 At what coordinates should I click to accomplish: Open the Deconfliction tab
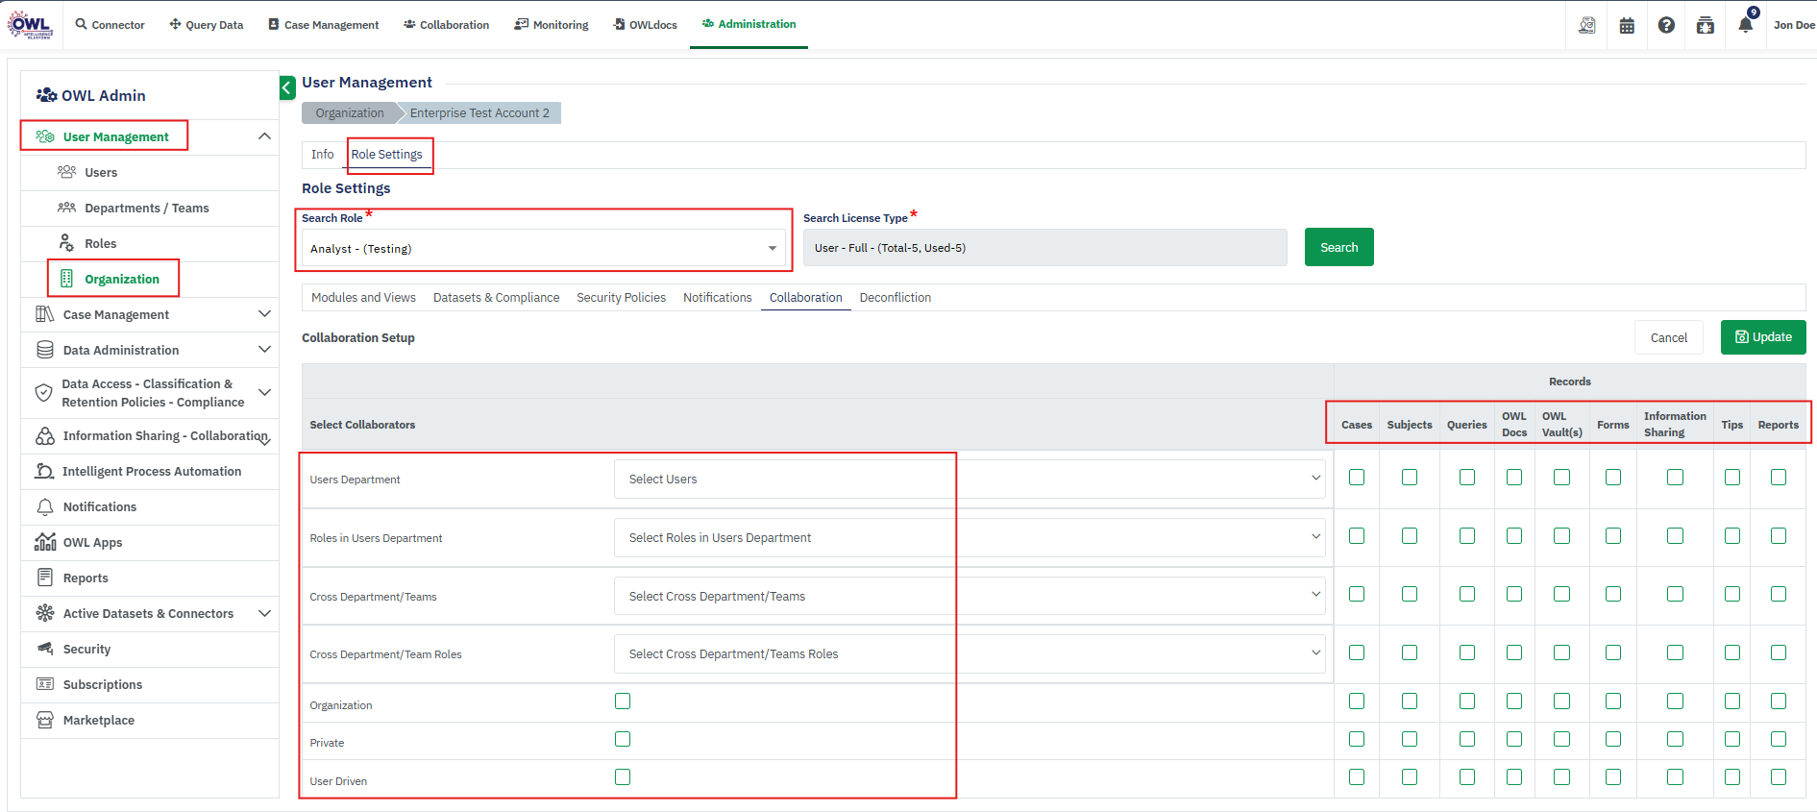tap(895, 298)
